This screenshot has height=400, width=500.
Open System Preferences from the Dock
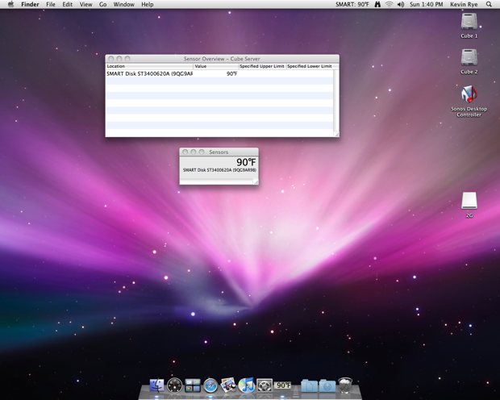click(265, 385)
